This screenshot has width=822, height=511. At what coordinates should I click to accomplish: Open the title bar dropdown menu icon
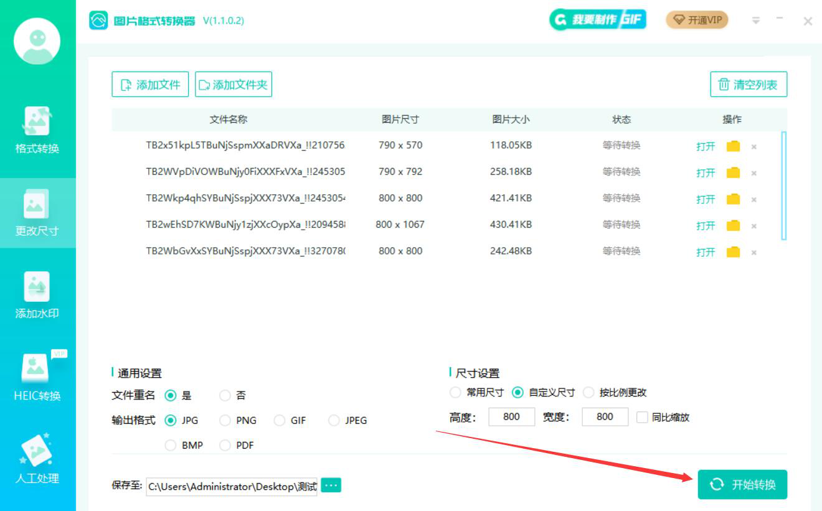tap(756, 21)
